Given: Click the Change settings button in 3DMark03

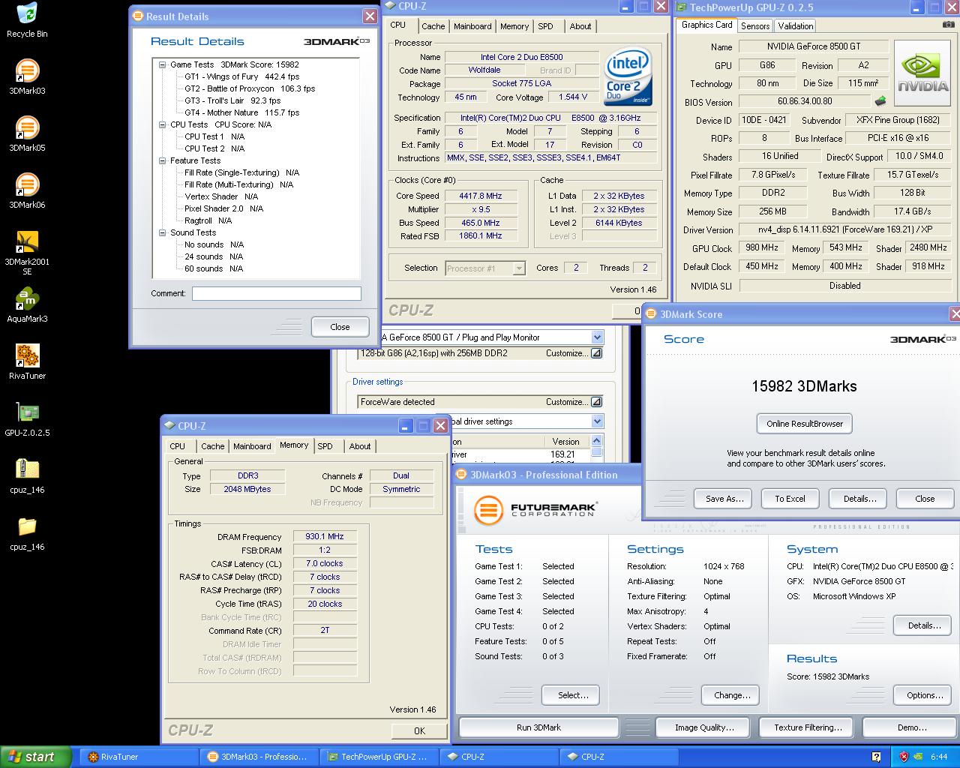Looking at the screenshot, I should tap(732, 695).
